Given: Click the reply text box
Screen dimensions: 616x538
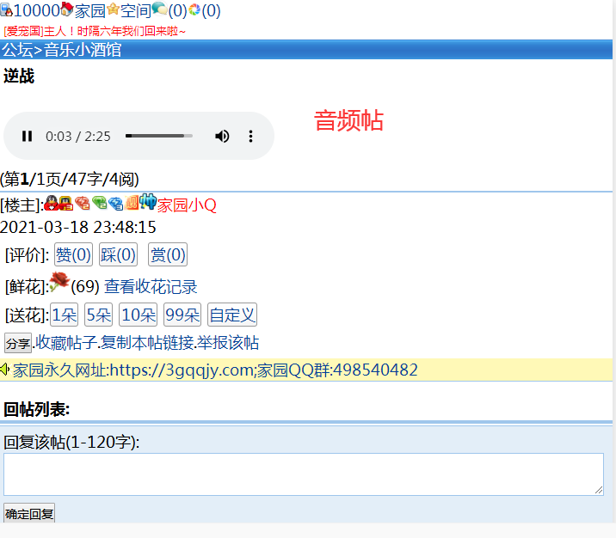Looking at the screenshot, I should point(303,474).
